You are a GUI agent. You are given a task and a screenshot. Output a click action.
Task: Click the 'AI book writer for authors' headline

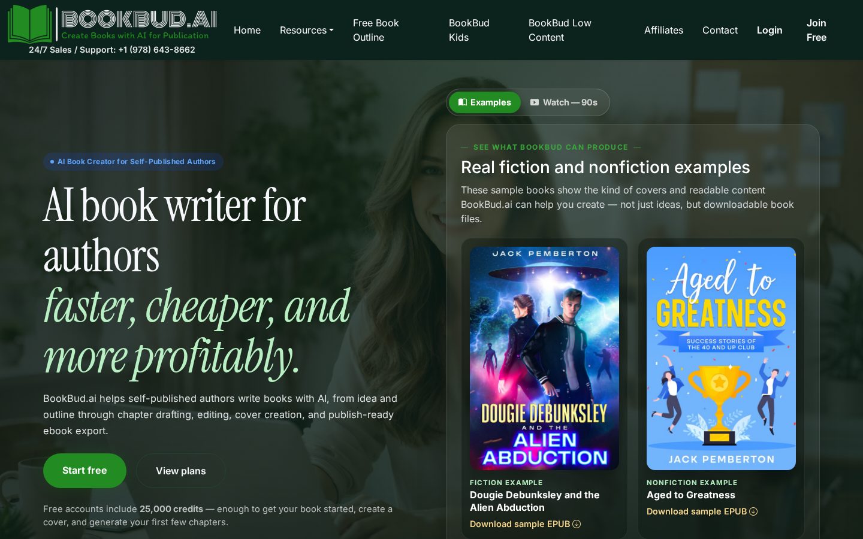coord(174,230)
